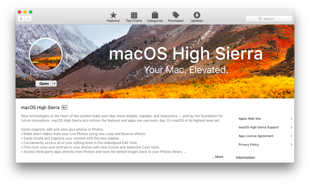Open the Privacy Policy link

point(248,145)
